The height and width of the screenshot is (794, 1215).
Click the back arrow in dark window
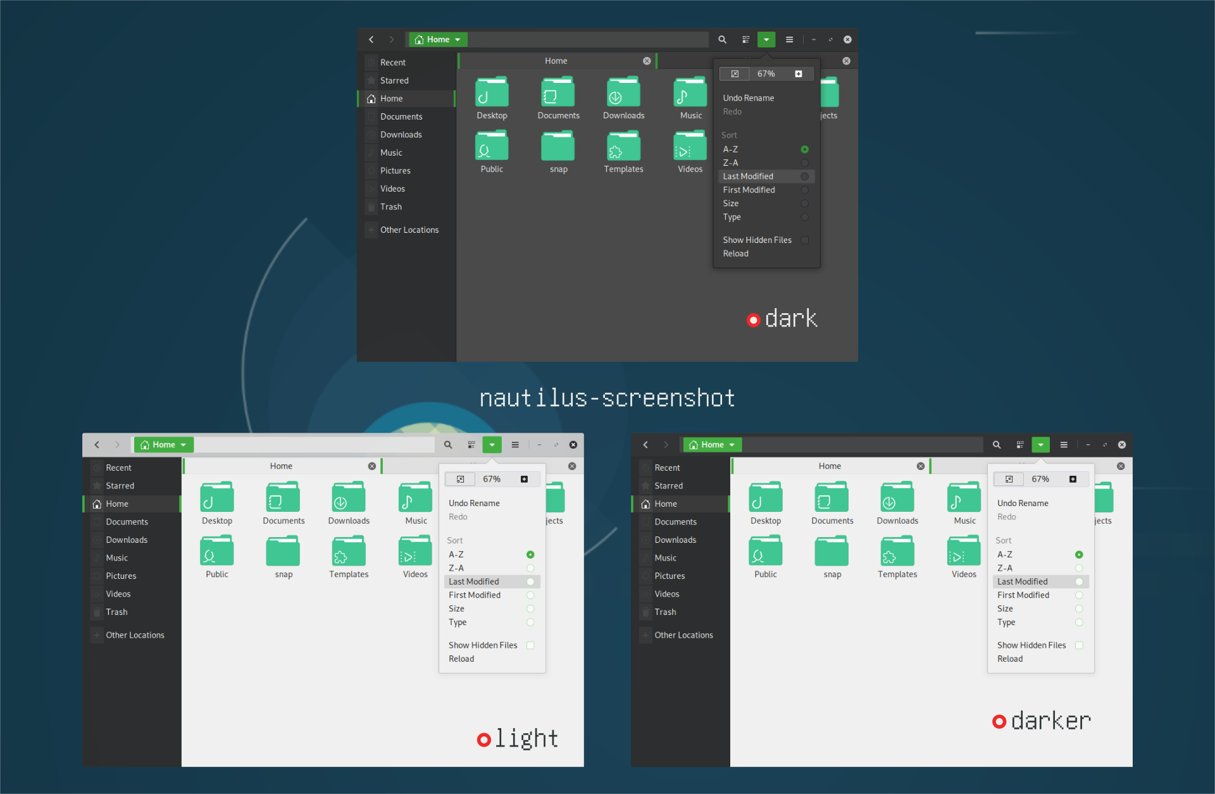pos(371,39)
